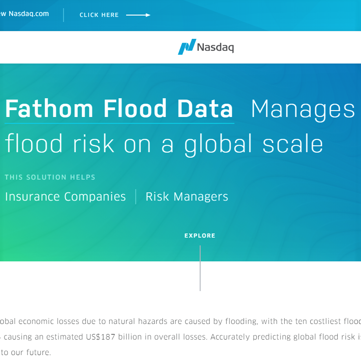361x361 pixels.
Task: Select the Fathom Flood Data heading
Action: 119,109
